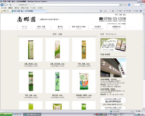
Task: Open the ツール menu in the menu bar
Action: click(x=33, y=8)
